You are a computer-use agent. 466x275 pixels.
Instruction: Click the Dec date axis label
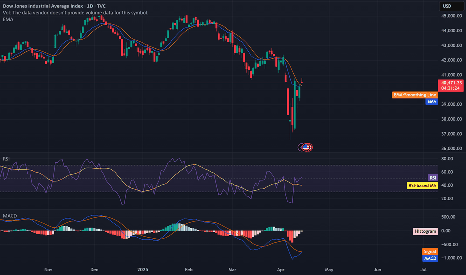(x=94, y=270)
